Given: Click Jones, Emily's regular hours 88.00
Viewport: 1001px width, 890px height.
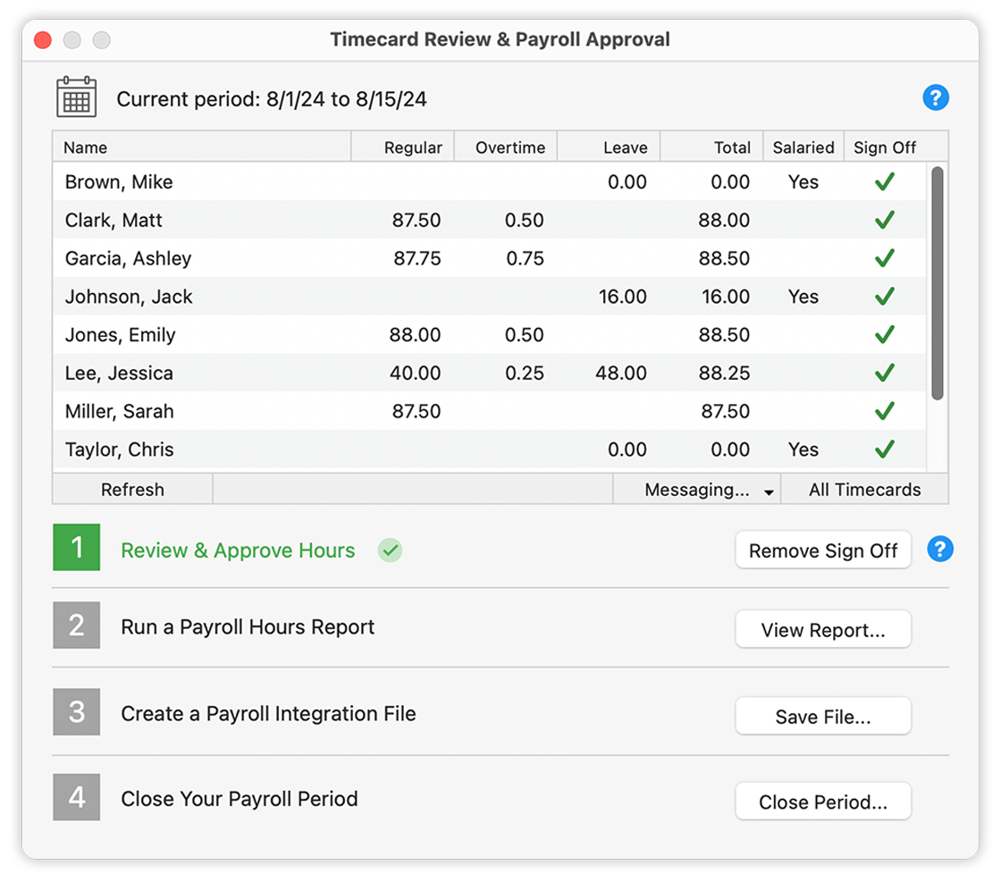Looking at the screenshot, I should point(415,334).
